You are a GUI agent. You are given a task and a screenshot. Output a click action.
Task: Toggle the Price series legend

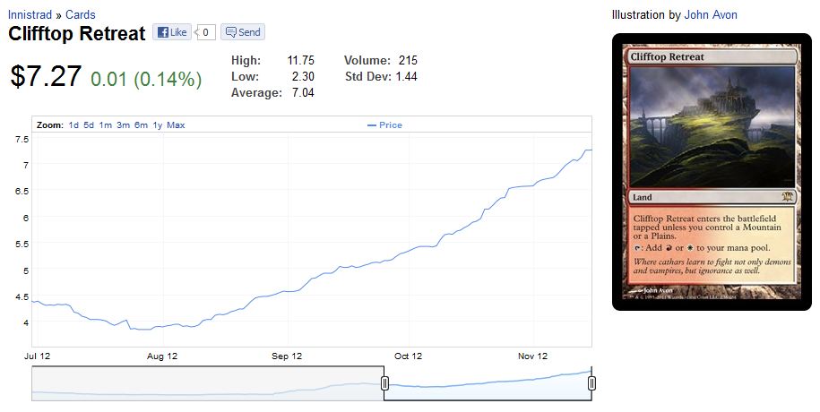pyautogui.click(x=385, y=125)
